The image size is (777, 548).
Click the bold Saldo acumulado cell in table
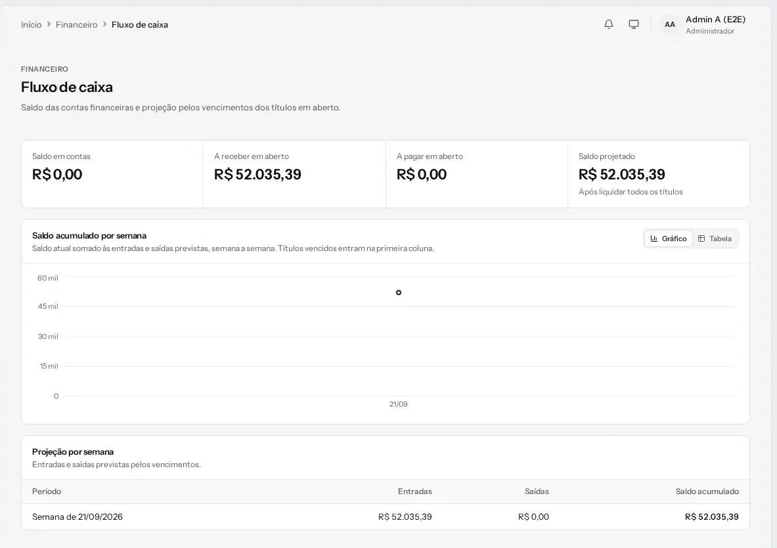pos(711,516)
